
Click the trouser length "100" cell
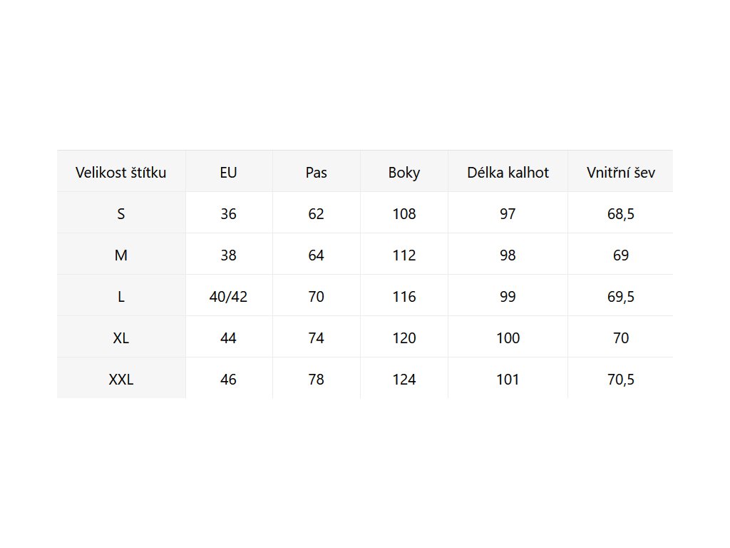click(x=508, y=338)
